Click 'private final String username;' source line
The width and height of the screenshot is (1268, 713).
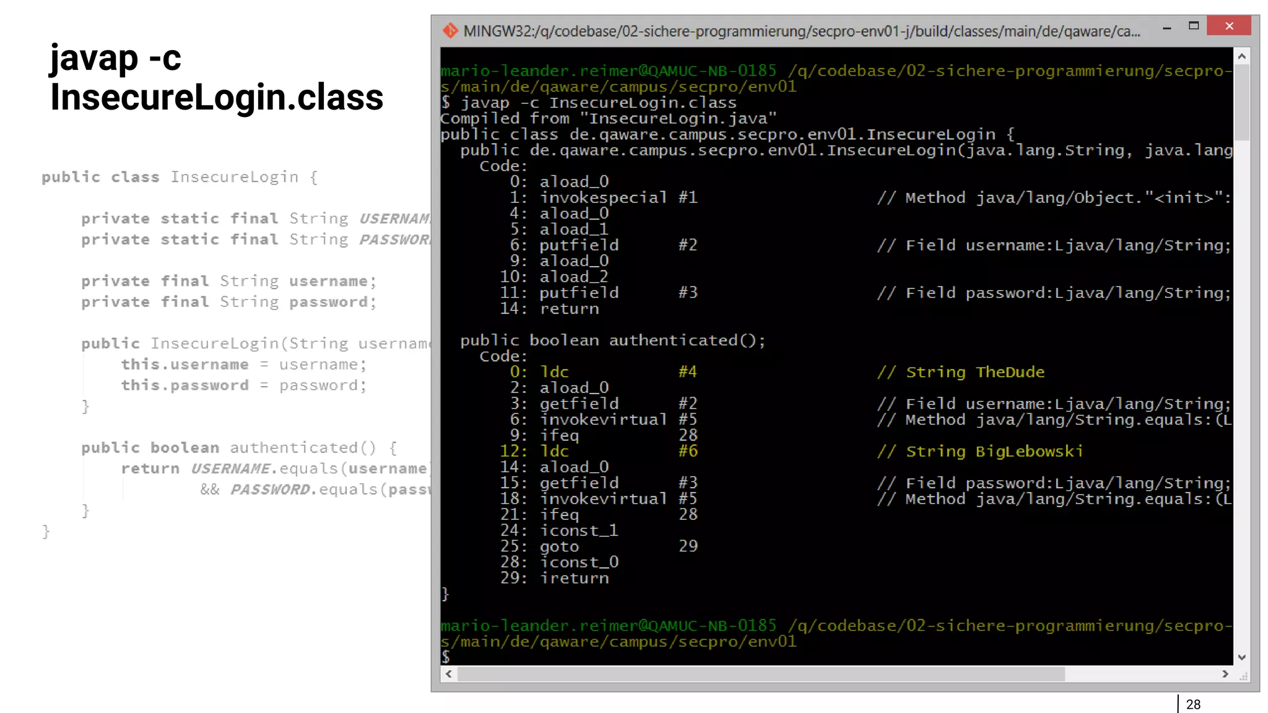228,281
